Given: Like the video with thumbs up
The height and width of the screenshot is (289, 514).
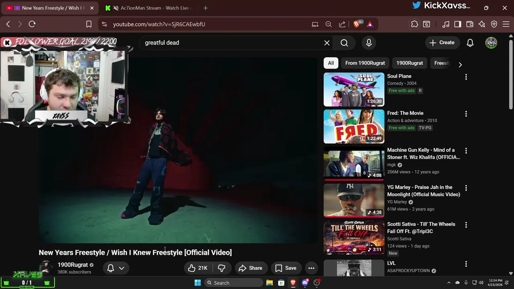Looking at the screenshot, I should click(198, 268).
